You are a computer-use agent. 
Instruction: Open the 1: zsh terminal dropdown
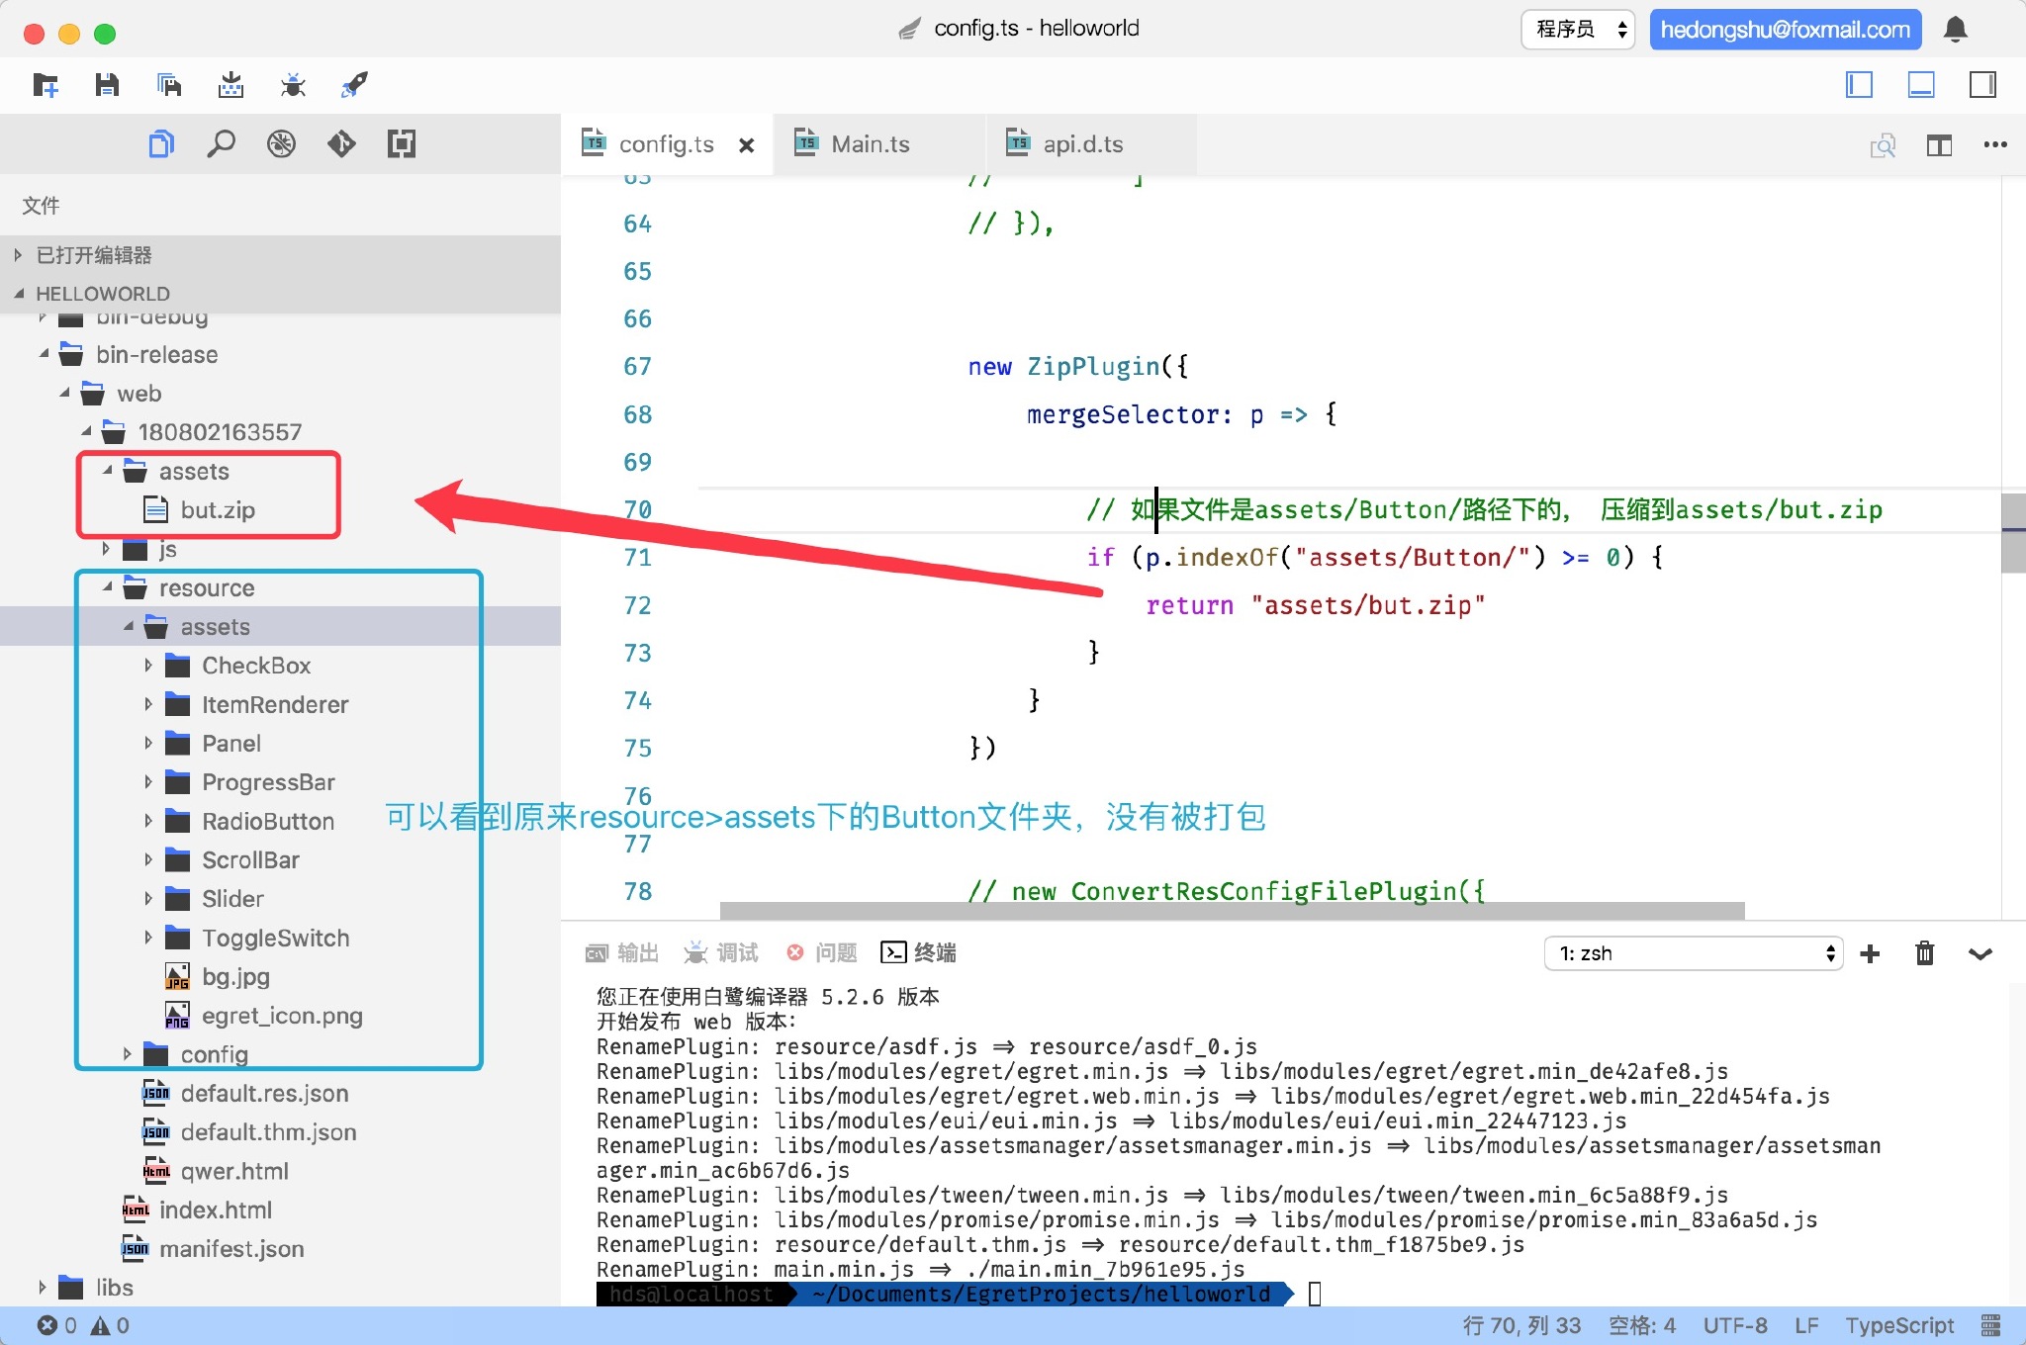[1693, 953]
